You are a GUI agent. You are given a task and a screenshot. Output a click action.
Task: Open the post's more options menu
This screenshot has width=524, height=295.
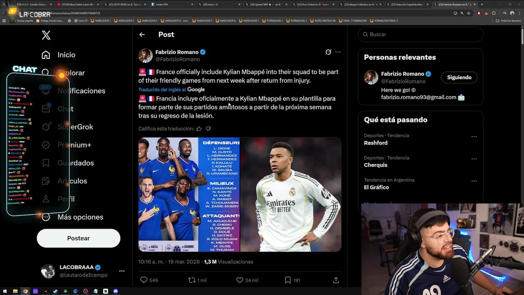[338, 52]
